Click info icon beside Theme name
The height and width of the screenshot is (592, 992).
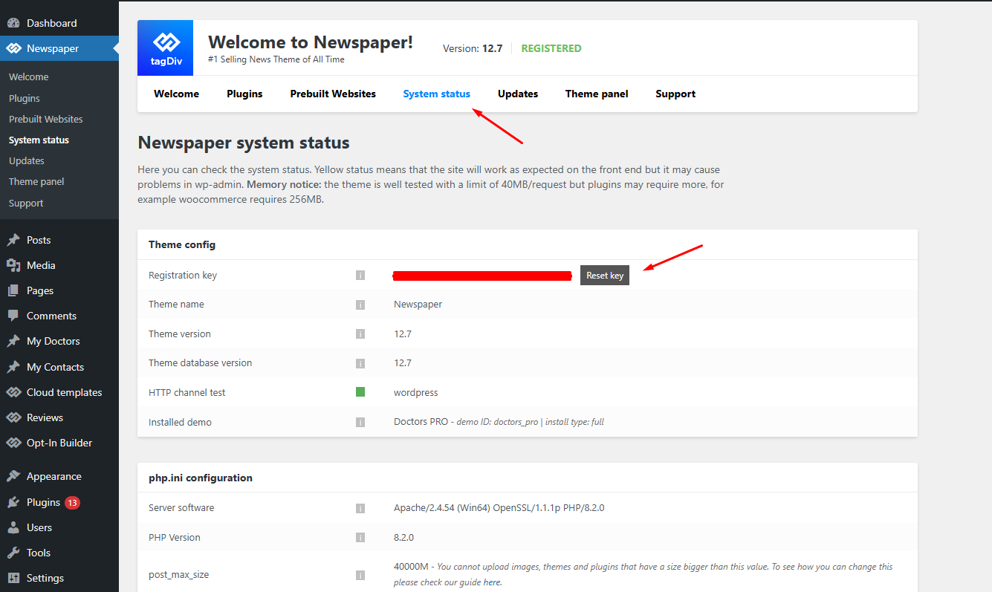click(360, 305)
